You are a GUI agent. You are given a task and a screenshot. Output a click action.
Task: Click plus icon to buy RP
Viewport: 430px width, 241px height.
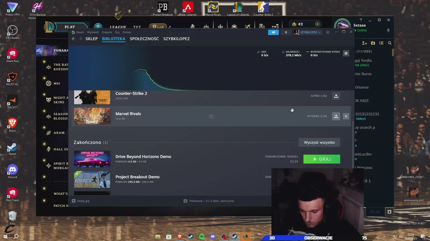[x=317, y=24]
